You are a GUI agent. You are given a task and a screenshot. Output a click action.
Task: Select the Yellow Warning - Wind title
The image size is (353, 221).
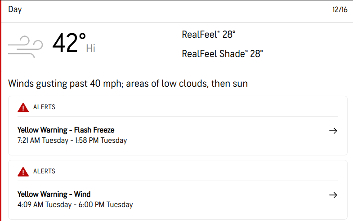click(54, 194)
